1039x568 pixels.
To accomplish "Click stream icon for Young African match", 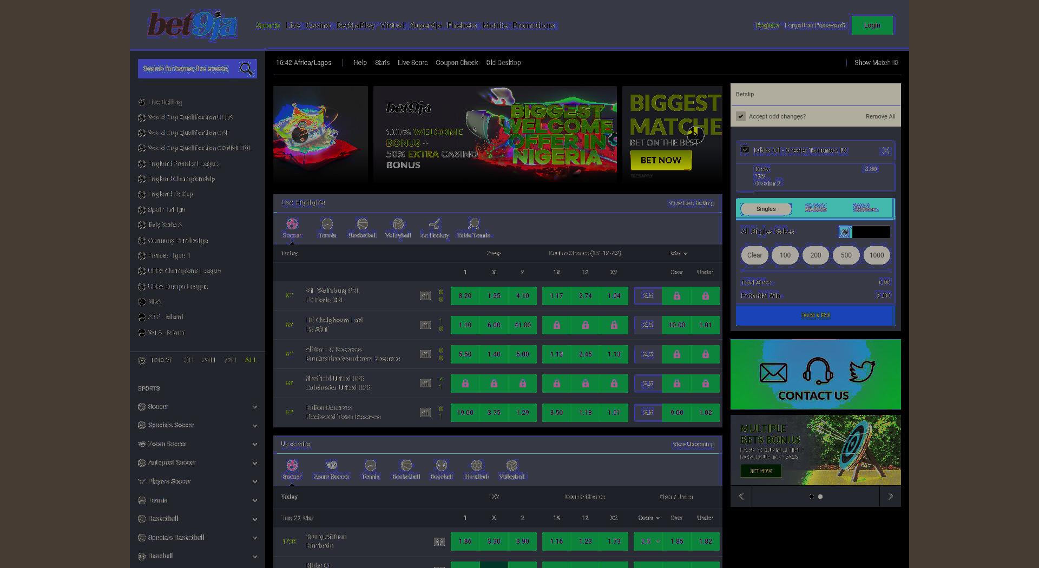I will (x=439, y=541).
